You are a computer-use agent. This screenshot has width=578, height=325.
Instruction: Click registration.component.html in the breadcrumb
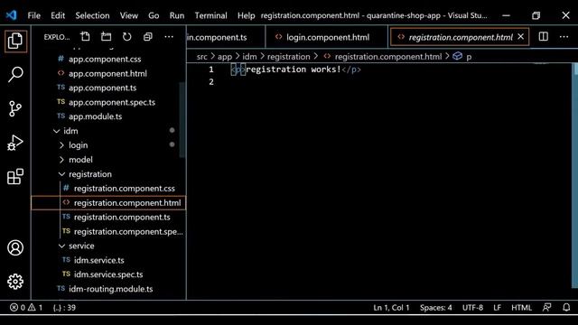coord(387,56)
